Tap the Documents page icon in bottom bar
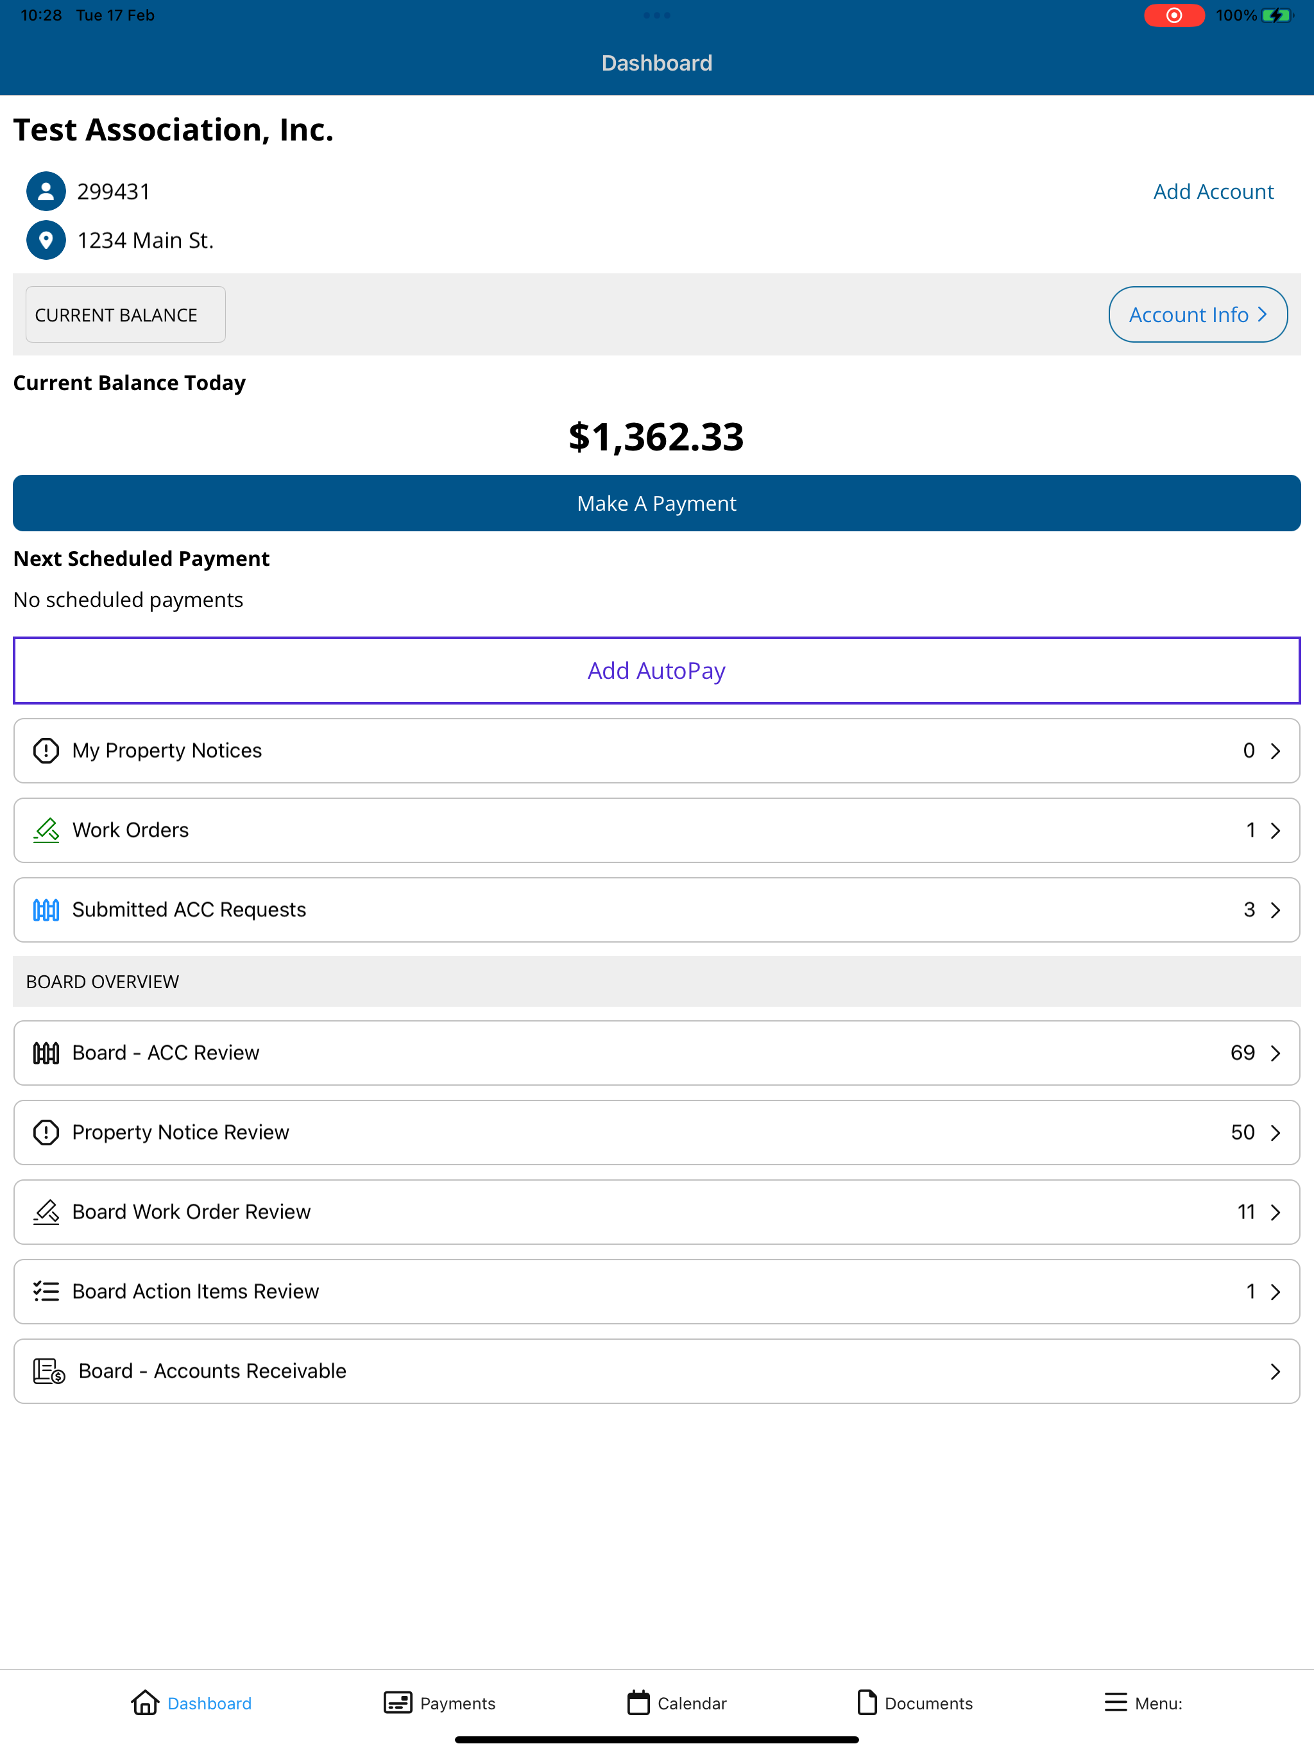This screenshot has height=1753, width=1314. 867,1702
